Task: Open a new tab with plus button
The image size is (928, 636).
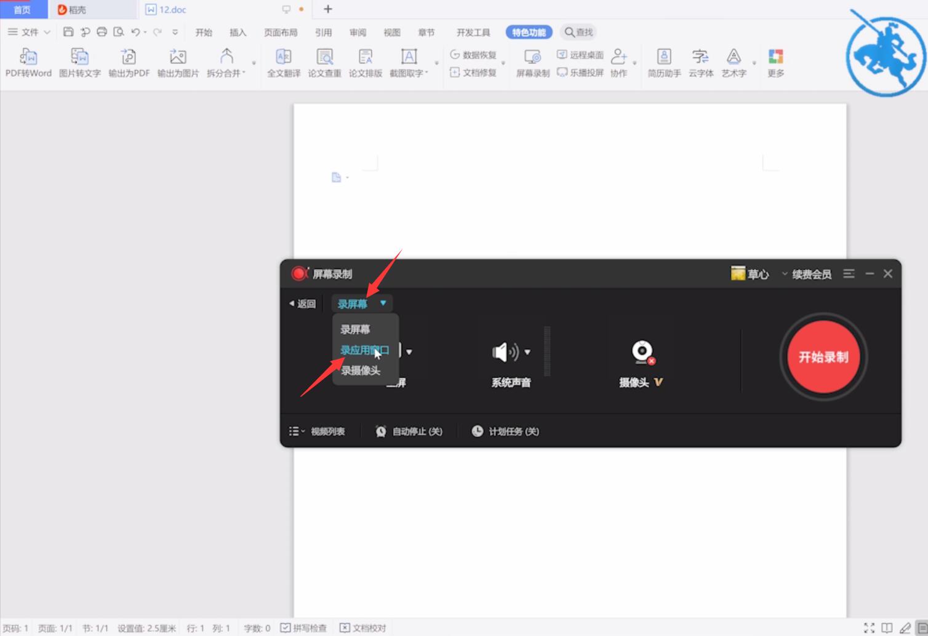Action: (328, 9)
